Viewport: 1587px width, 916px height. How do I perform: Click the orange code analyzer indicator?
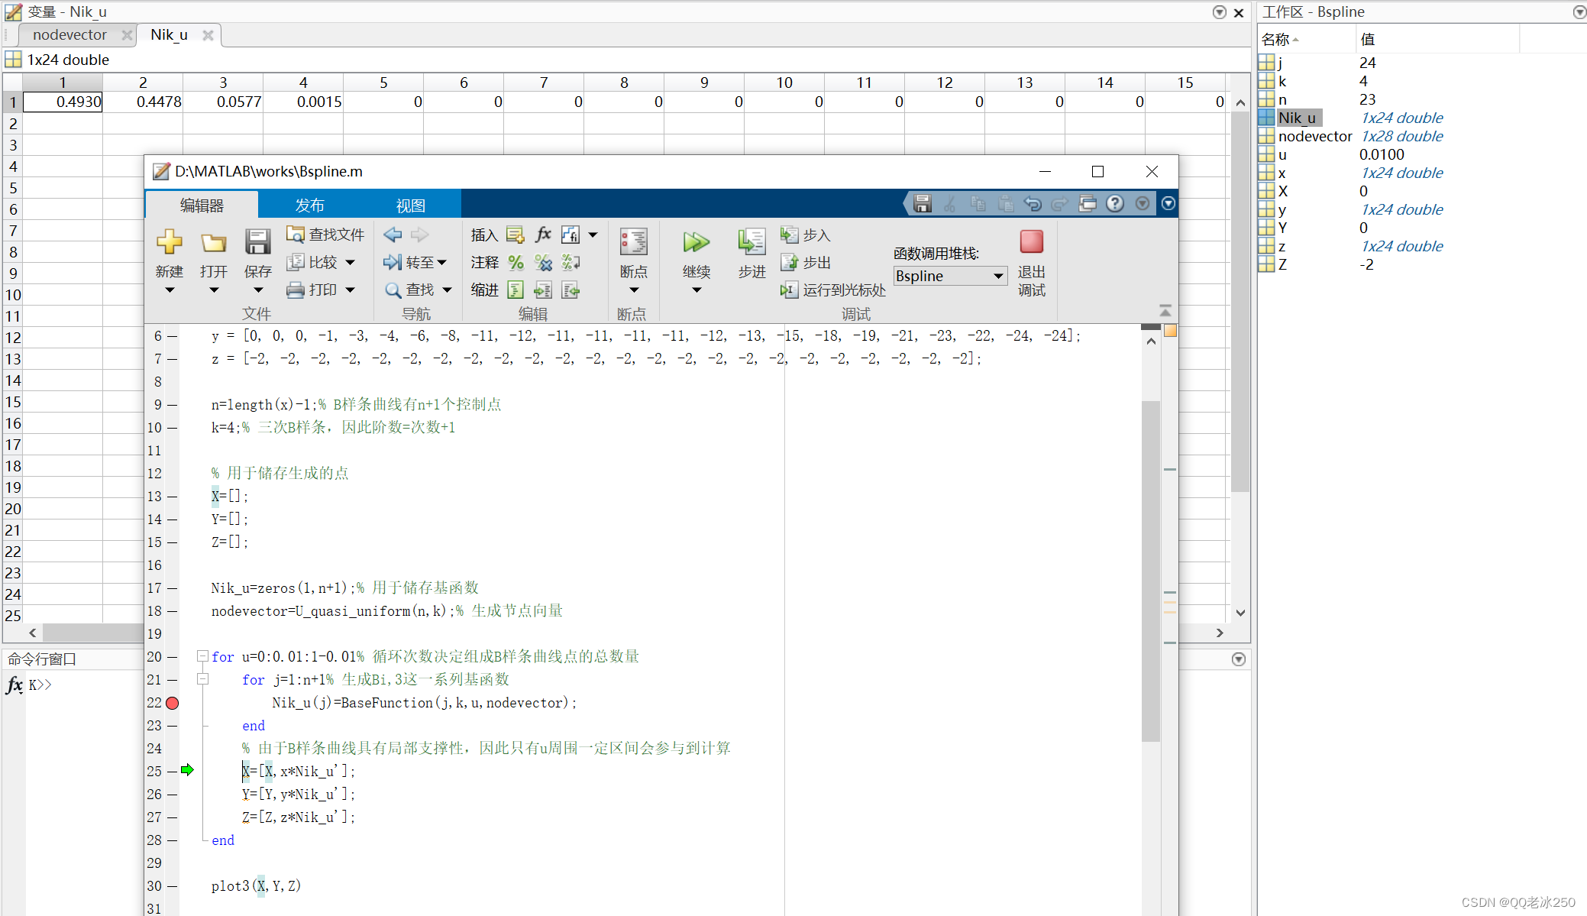click(x=1169, y=331)
